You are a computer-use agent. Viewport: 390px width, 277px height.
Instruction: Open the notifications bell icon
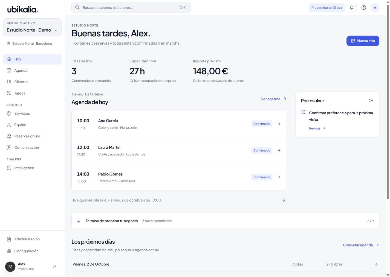click(x=352, y=8)
